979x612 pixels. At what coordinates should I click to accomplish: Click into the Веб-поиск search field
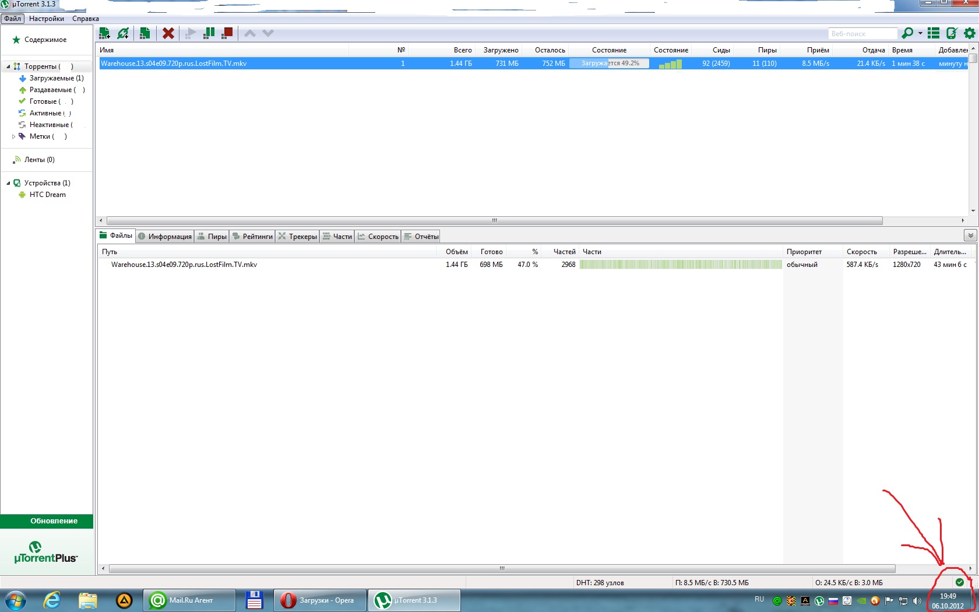tap(861, 34)
